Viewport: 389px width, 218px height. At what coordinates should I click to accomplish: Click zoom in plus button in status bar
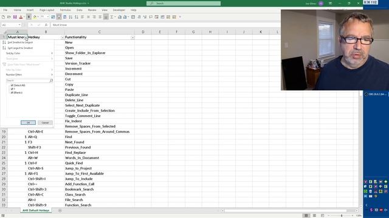tap(353, 216)
